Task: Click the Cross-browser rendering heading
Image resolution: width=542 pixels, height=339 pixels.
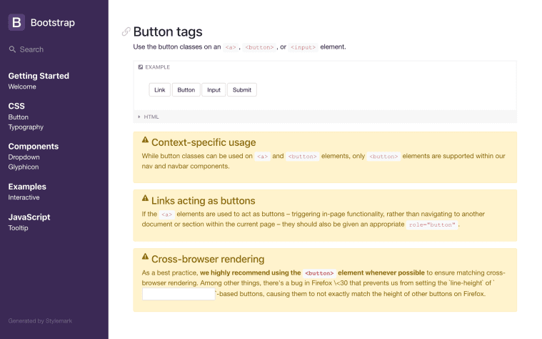Action: (208, 260)
